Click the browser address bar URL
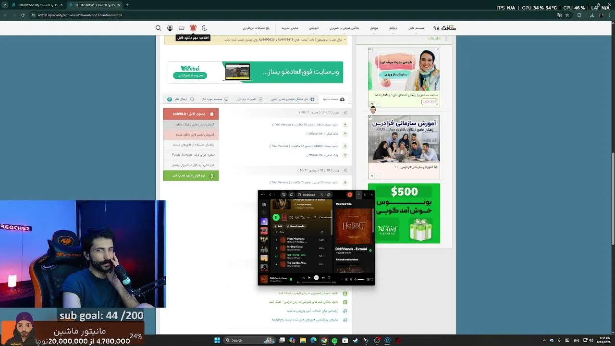 click(x=80, y=15)
